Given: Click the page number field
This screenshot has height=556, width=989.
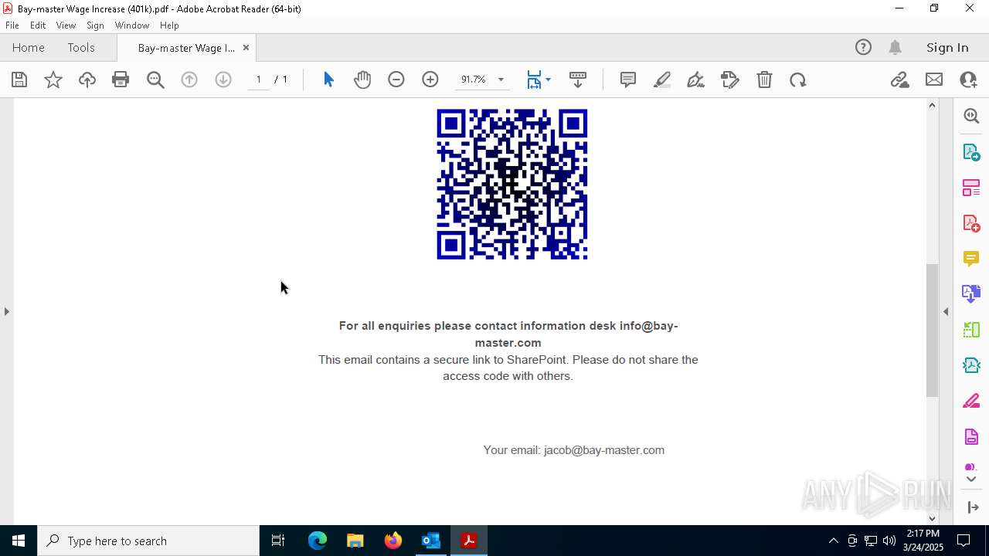Looking at the screenshot, I should click(x=259, y=80).
